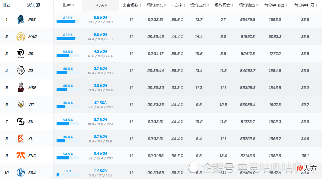Click the 34.9 CS per minute cell
The image size is (322, 179).
point(305,139)
